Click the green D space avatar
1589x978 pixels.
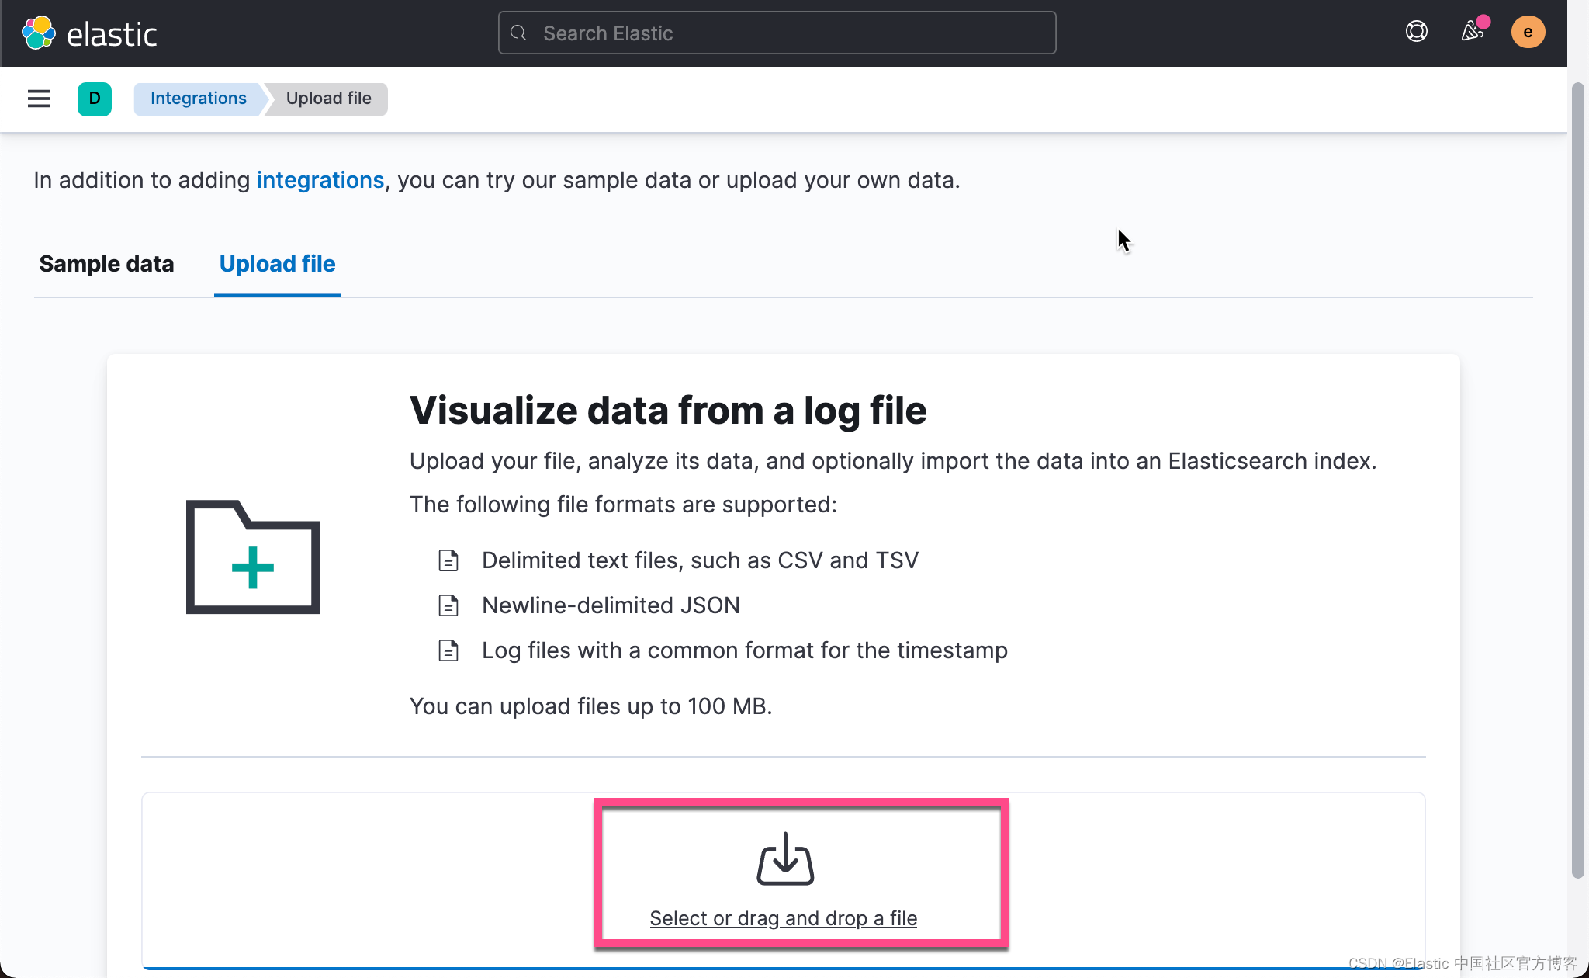coord(95,99)
